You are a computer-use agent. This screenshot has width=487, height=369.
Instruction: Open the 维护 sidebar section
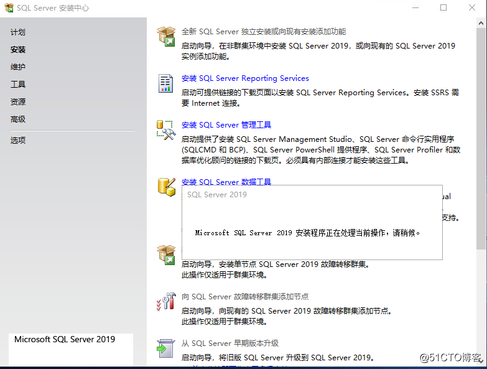[17, 67]
